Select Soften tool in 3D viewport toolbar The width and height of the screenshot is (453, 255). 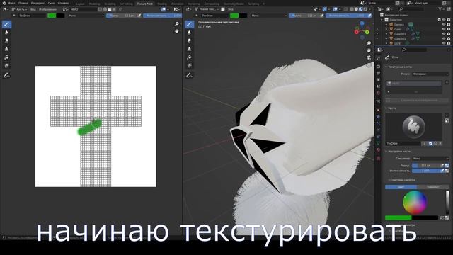(189, 33)
